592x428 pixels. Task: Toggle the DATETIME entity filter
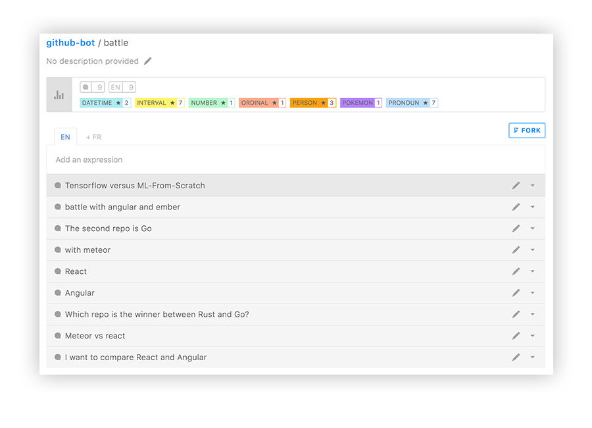click(105, 102)
